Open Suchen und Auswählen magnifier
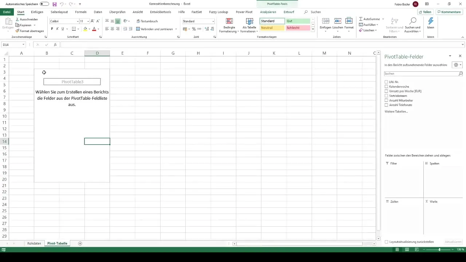466x262 pixels. tap(412, 21)
